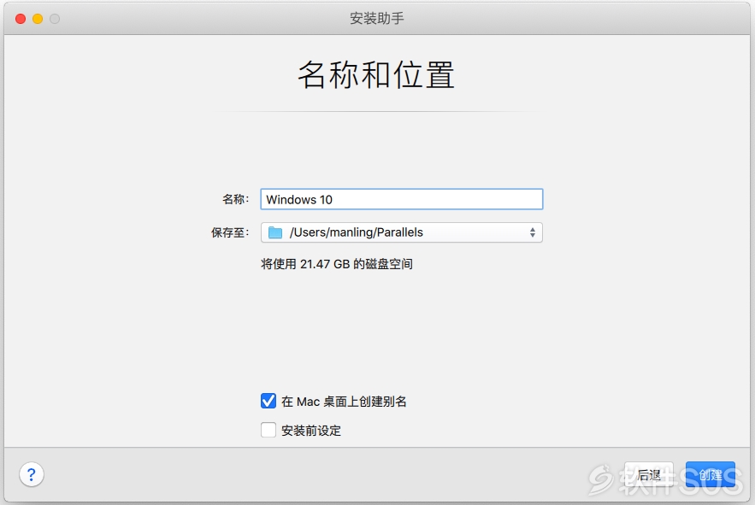Close the 安装助手 window

21,18
